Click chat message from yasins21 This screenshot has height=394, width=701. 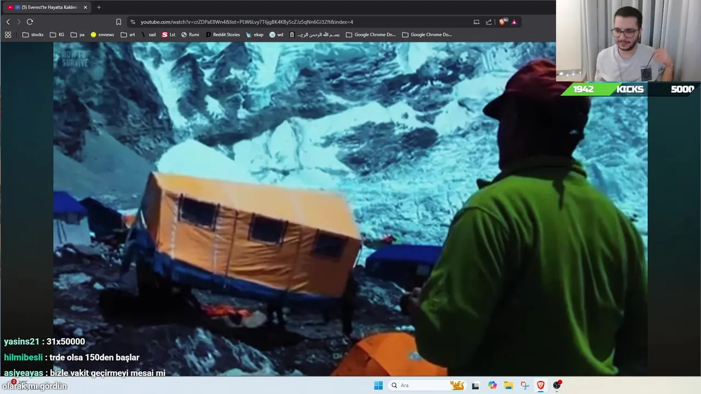click(x=44, y=341)
